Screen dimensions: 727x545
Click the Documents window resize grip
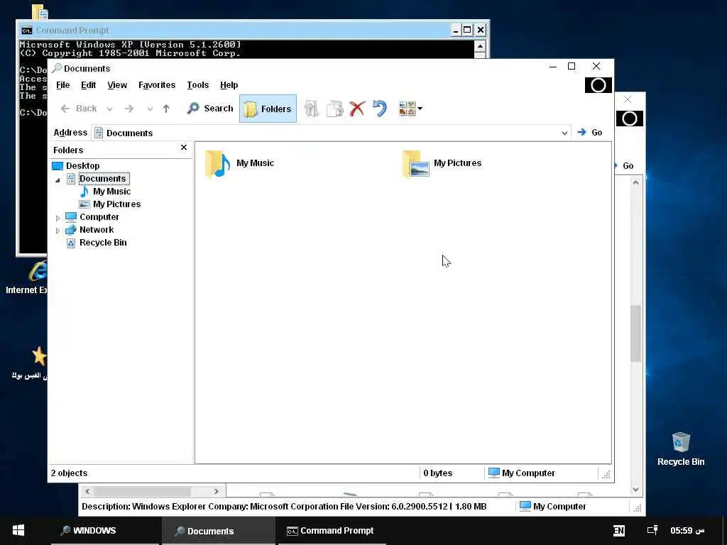point(606,474)
